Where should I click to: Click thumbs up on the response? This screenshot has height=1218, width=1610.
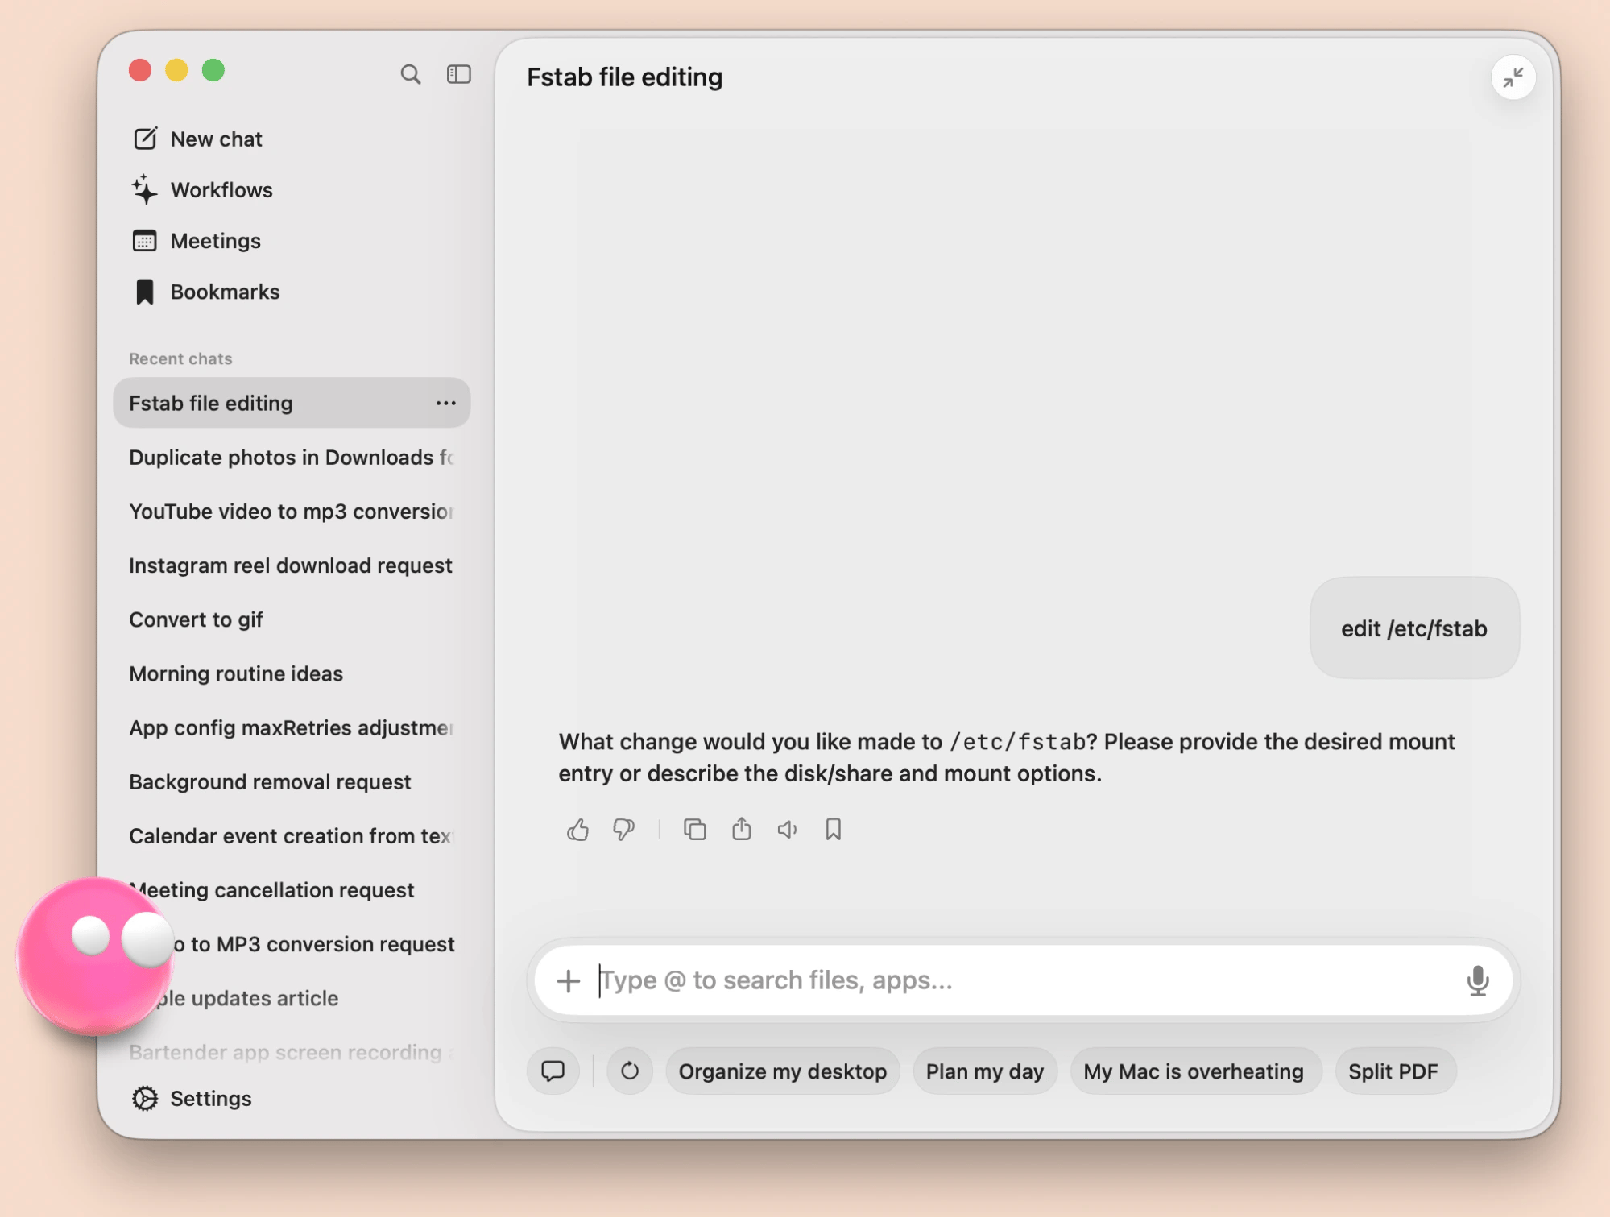pyautogui.click(x=577, y=829)
